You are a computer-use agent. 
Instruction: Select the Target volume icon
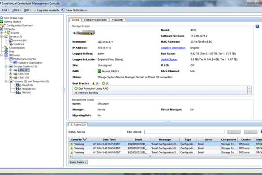click(17, 85)
